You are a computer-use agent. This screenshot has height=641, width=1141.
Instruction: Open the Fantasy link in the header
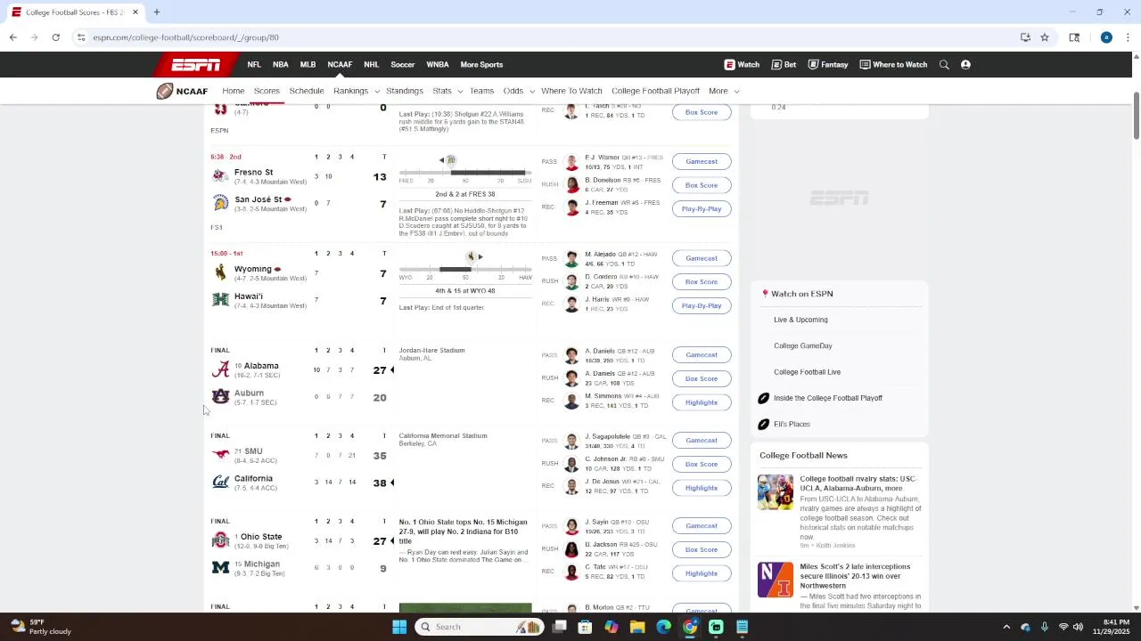tap(828, 64)
